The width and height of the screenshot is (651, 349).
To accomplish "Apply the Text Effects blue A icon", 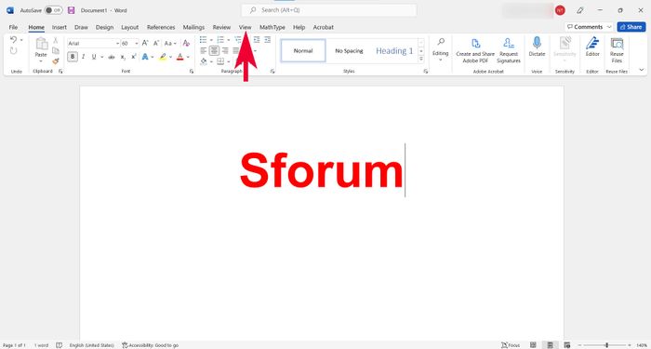I will [x=145, y=57].
